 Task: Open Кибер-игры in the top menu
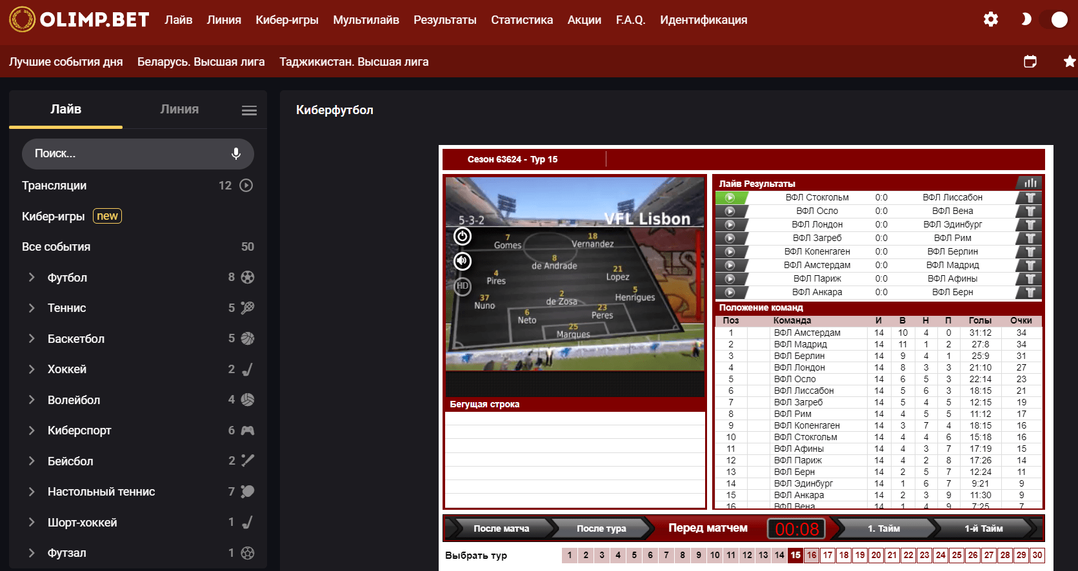(x=287, y=20)
